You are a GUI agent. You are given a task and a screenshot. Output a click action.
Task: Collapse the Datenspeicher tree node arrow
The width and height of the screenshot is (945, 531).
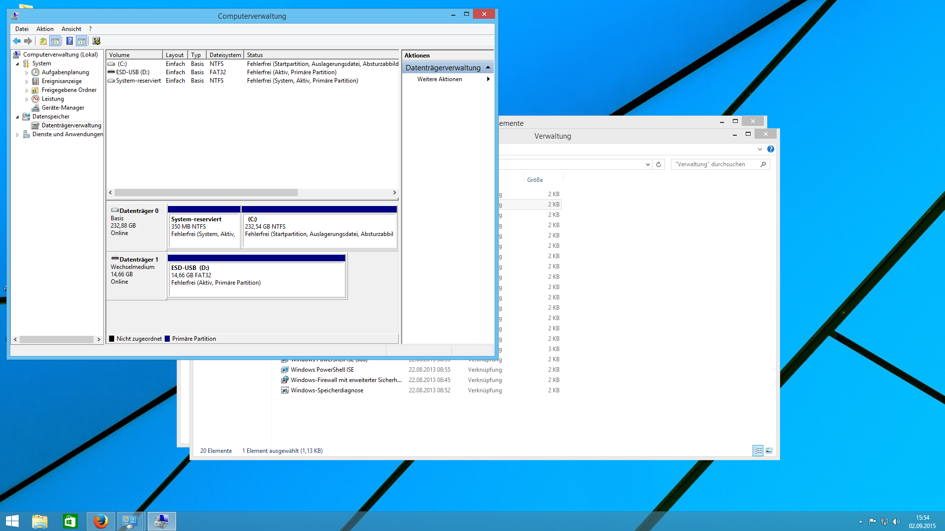click(x=17, y=117)
